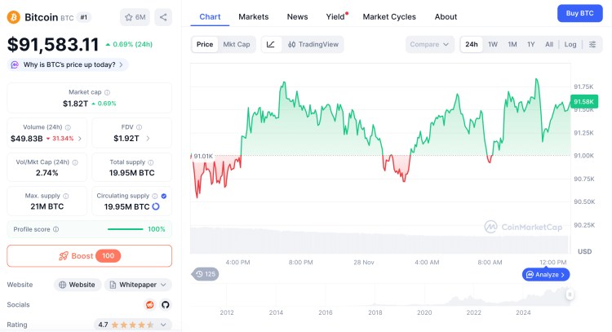
Task: Click the timeline range slider handle
Action: pos(570,294)
